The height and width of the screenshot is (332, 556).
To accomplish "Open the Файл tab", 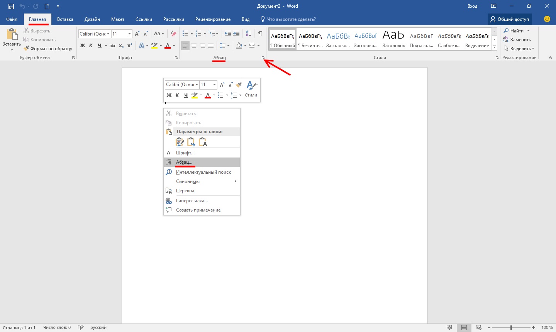I will click(12, 19).
